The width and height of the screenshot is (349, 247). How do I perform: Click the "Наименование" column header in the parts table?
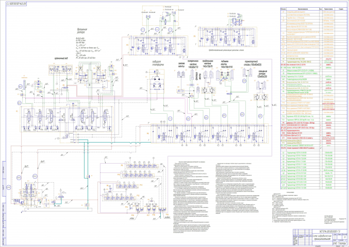pos(302,9)
